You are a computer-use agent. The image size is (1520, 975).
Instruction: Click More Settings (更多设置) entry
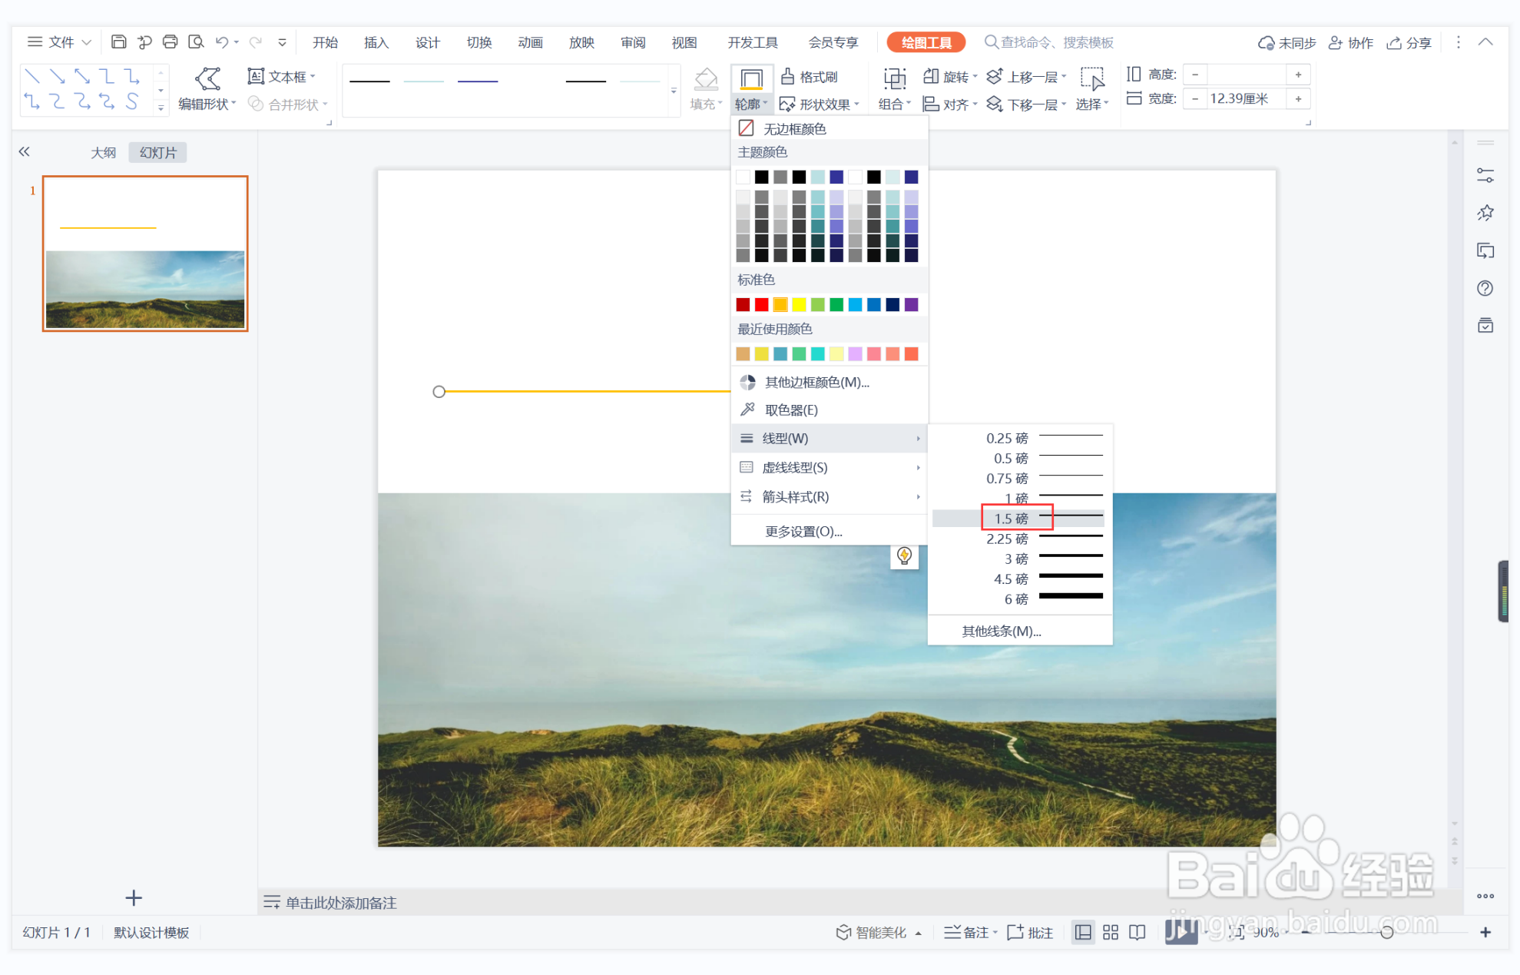click(x=803, y=531)
